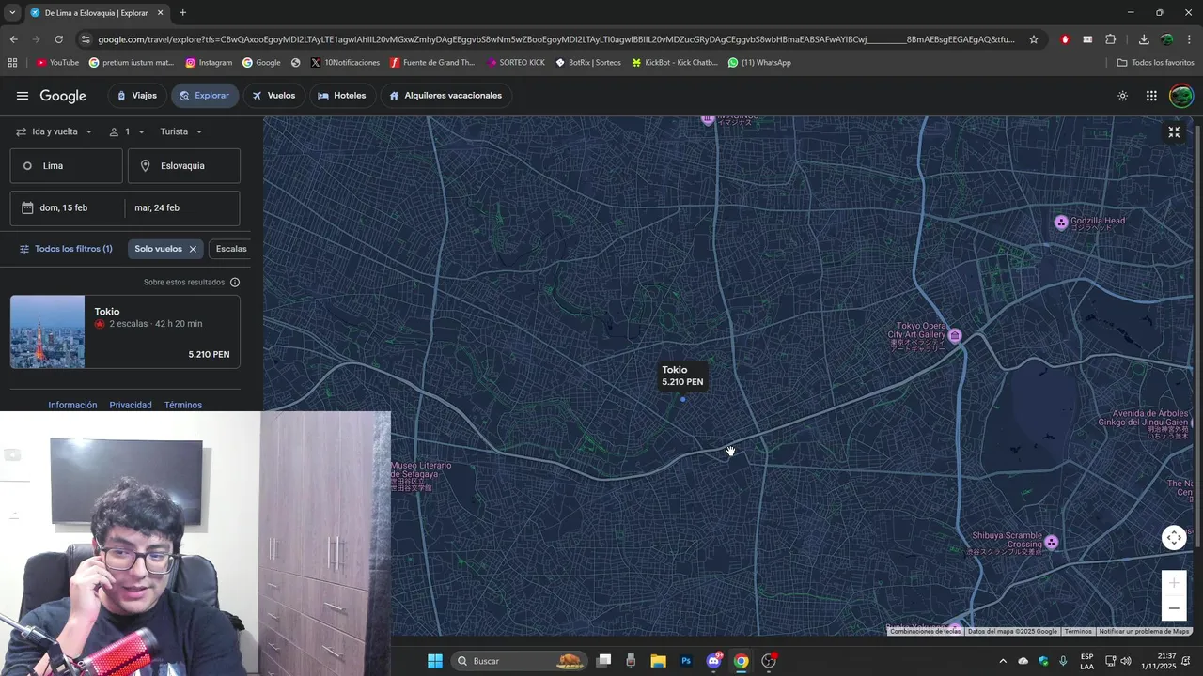1203x676 pixels.
Task: Open the Chrome three-dot menu
Action: coord(1190,39)
